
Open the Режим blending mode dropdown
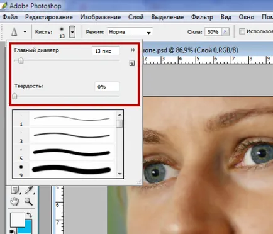[x=130, y=32]
